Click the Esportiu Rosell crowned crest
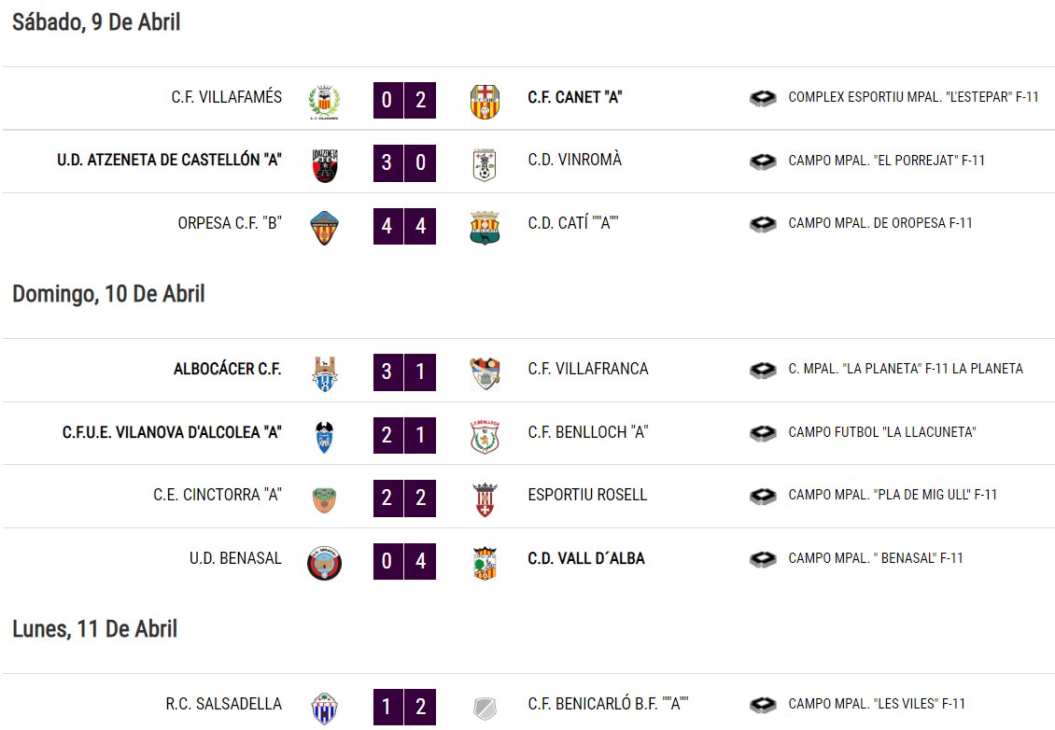This screenshot has width=1055, height=730. tap(485, 500)
